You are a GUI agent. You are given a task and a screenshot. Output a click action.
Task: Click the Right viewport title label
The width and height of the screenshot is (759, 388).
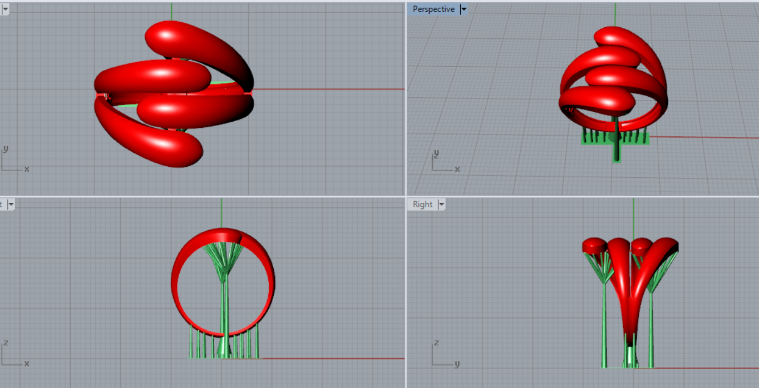(x=422, y=205)
